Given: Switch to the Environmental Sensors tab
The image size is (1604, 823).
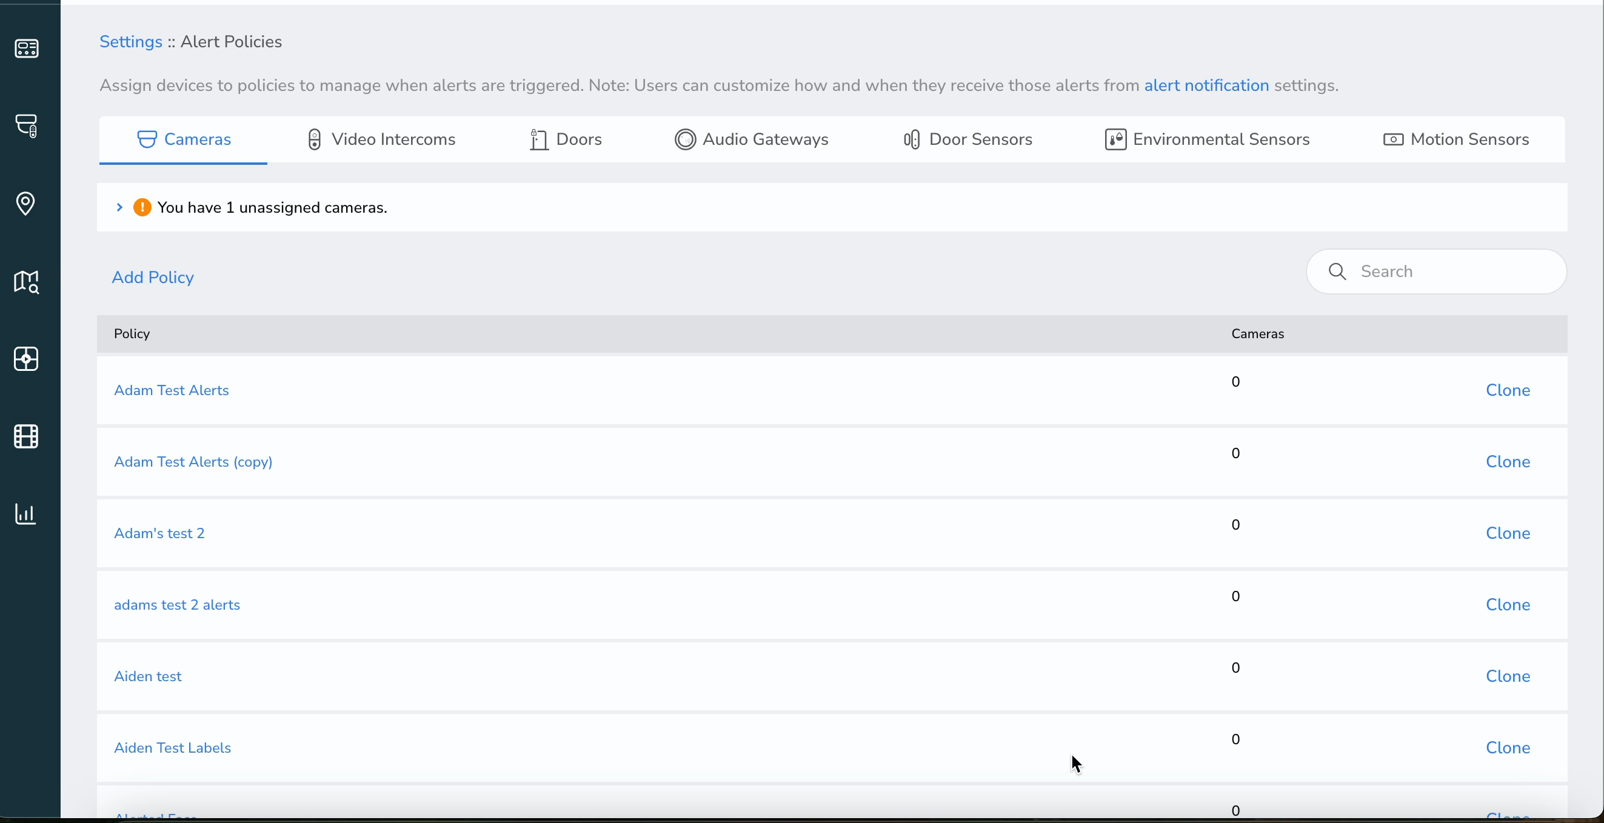Looking at the screenshot, I should pos(1207,139).
